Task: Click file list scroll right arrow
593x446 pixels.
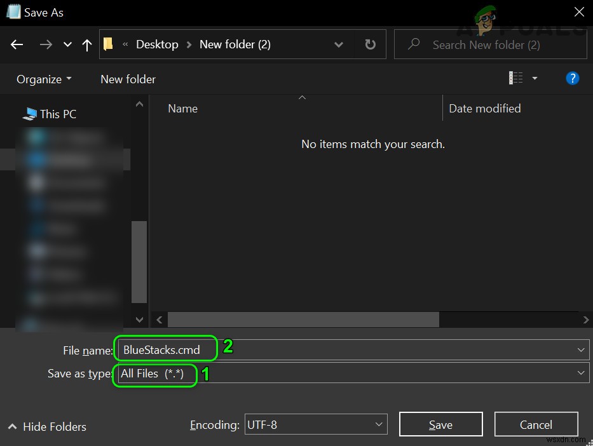Action: click(585, 320)
